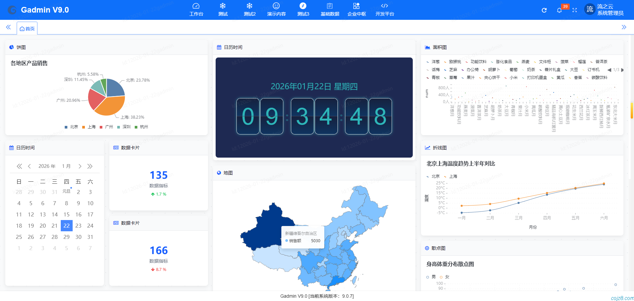Go to previous year in calendar

pyautogui.click(x=19, y=166)
